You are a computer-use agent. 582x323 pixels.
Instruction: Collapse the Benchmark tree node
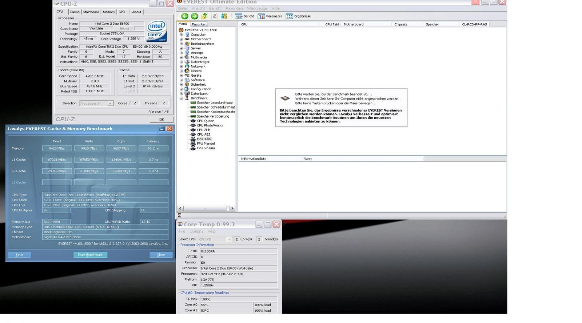181,98
